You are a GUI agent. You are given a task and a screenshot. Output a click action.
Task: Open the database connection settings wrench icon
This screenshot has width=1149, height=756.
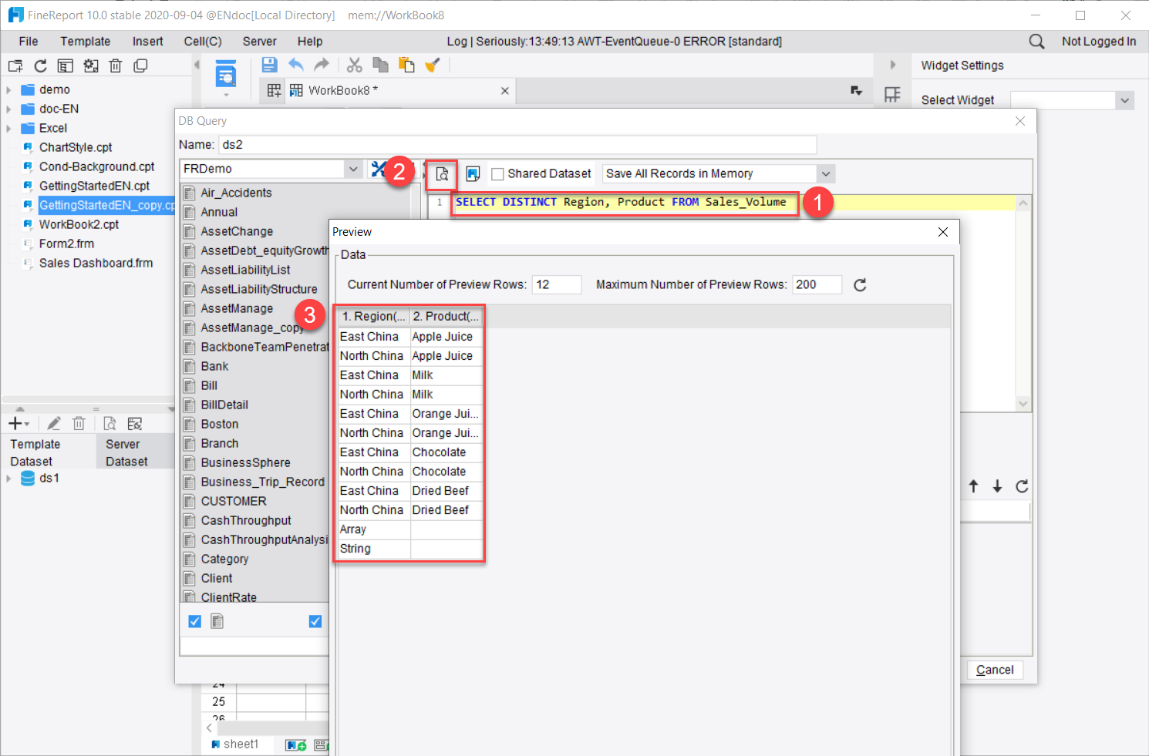(378, 168)
